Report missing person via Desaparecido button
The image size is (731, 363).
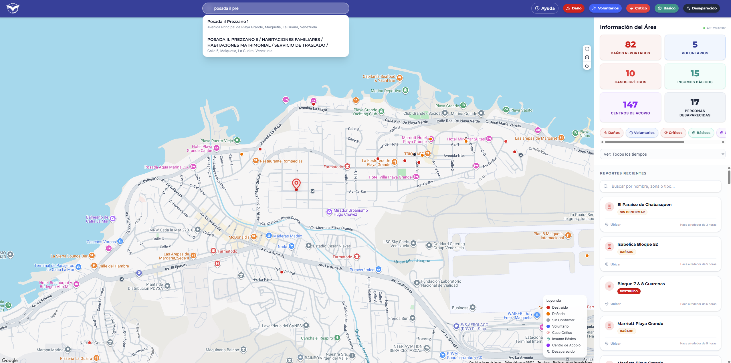pos(702,8)
